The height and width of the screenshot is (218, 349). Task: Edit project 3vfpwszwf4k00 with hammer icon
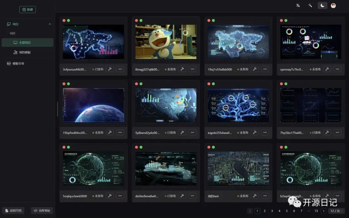coord(110,69)
